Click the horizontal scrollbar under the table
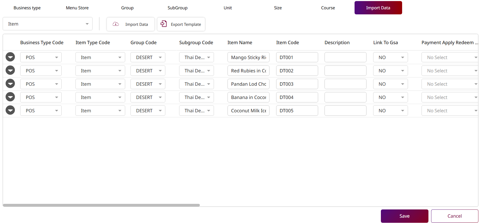The height and width of the screenshot is (223, 480). click(x=101, y=205)
